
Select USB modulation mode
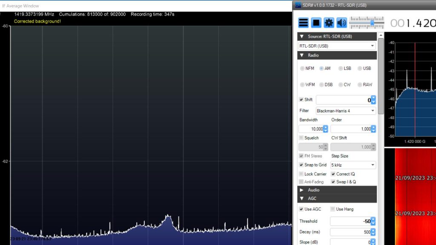coord(364,68)
